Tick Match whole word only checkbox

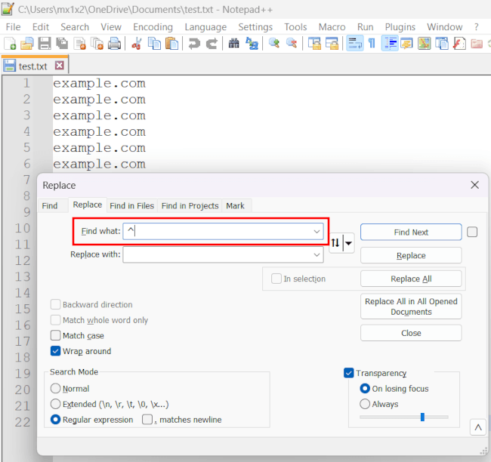coord(55,320)
